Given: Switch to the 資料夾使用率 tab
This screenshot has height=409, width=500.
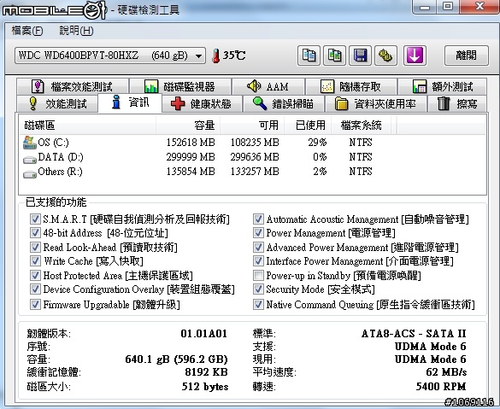Looking at the screenshot, I should [x=375, y=103].
